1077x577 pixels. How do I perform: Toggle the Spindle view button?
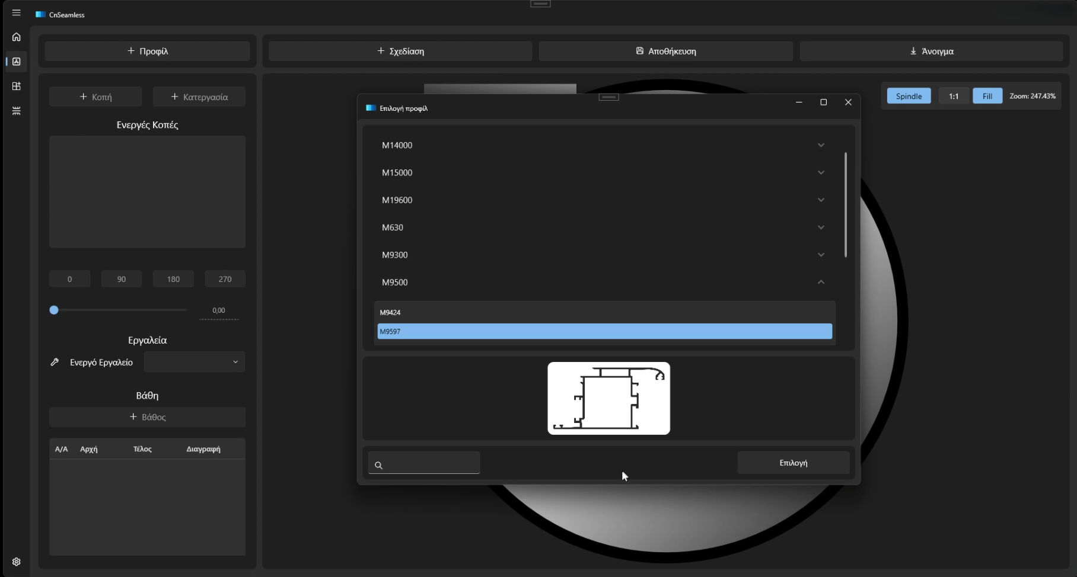point(909,96)
